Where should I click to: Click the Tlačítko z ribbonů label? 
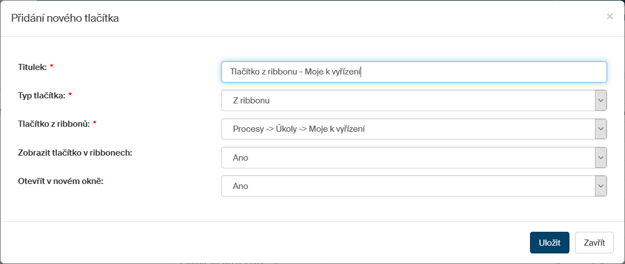pos(53,123)
